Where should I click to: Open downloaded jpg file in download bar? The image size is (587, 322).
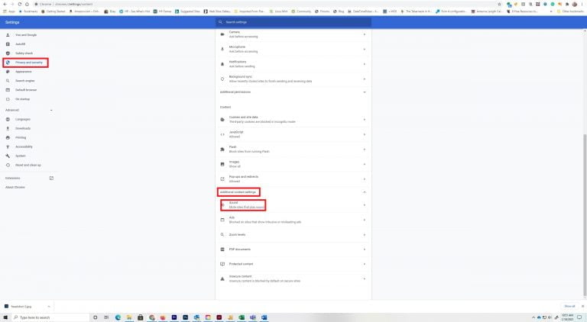(x=21, y=306)
